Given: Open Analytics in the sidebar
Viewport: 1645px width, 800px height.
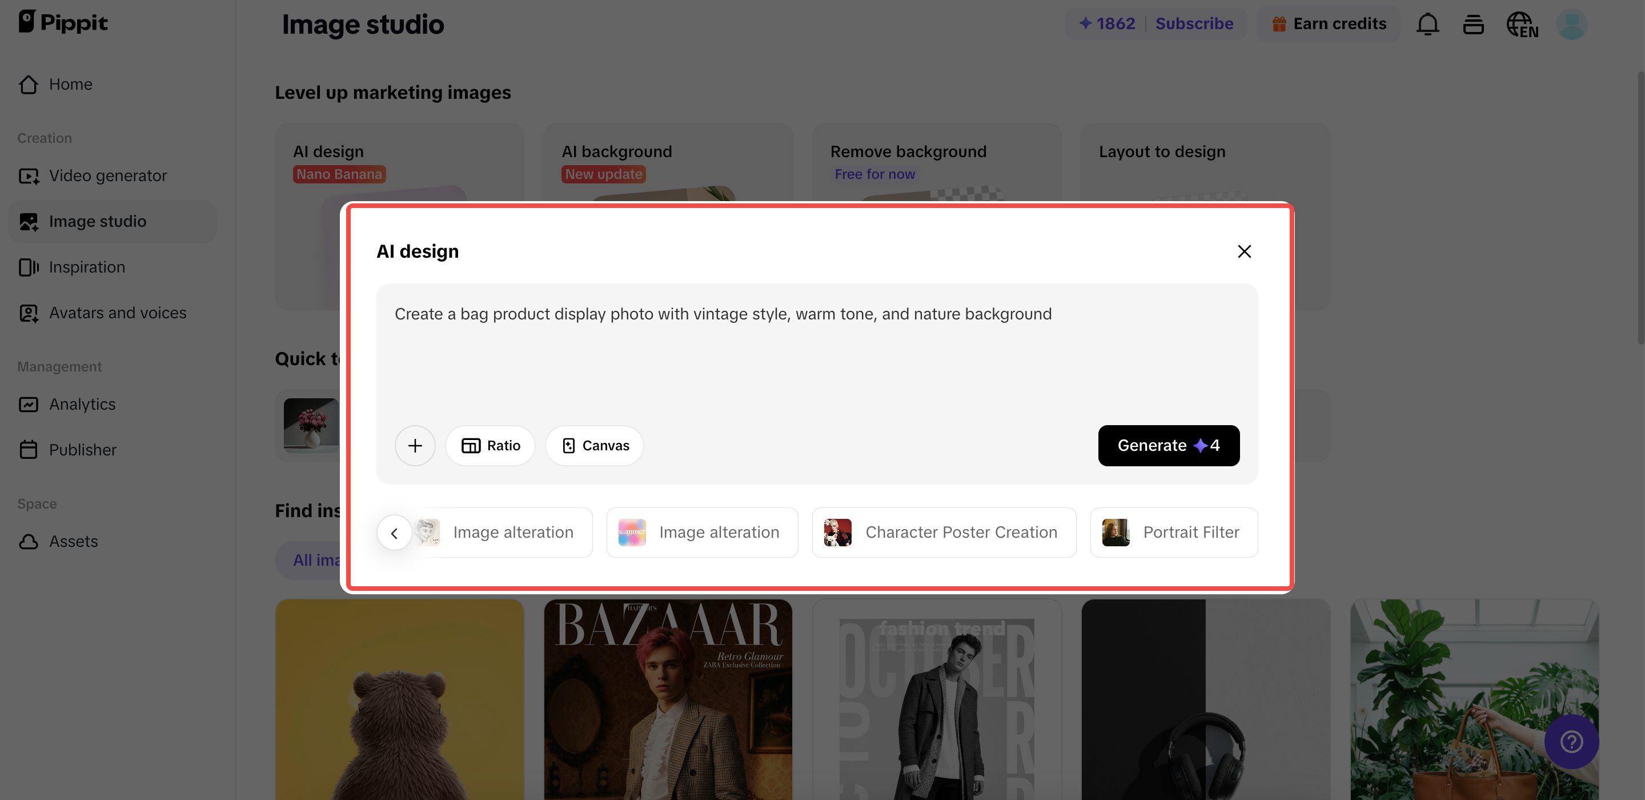Looking at the screenshot, I should pyautogui.click(x=82, y=404).
